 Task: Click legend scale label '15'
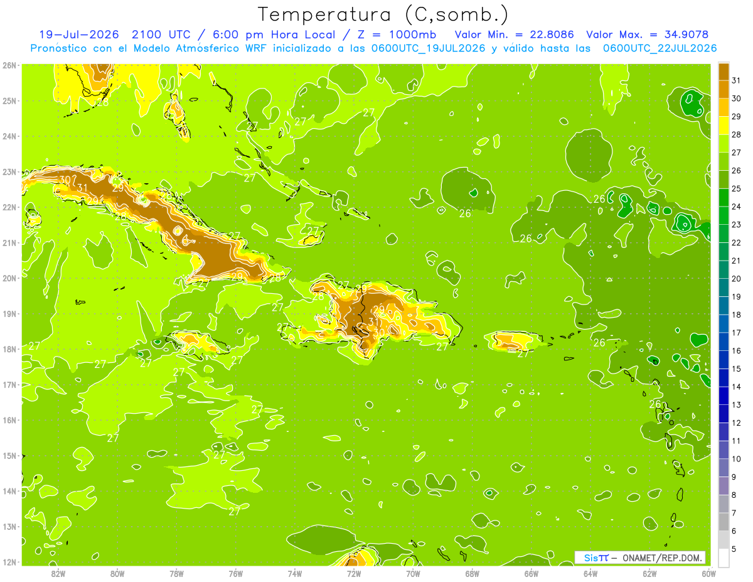coord(736,369)
